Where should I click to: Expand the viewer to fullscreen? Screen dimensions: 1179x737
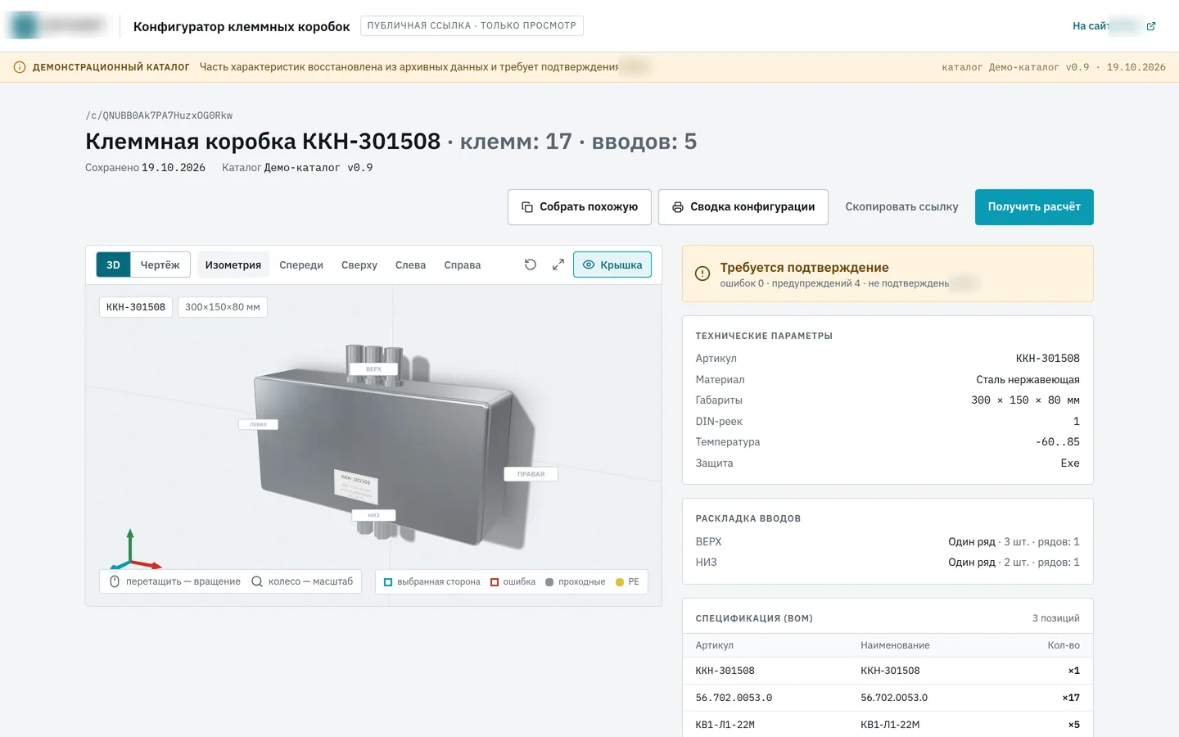pos(558,265)
